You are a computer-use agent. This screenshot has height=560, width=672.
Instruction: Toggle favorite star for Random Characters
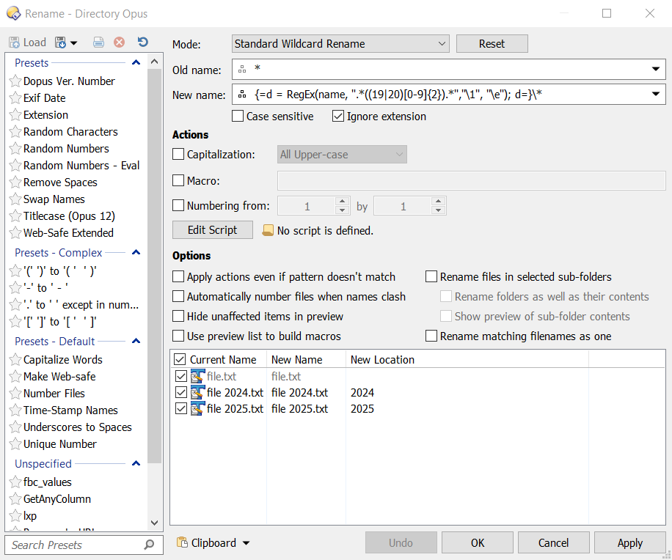(15, 131)
